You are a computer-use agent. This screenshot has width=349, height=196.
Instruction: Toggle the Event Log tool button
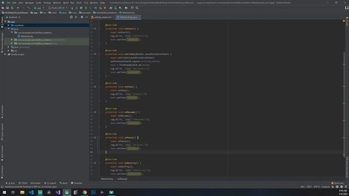(x=338, y=183)
